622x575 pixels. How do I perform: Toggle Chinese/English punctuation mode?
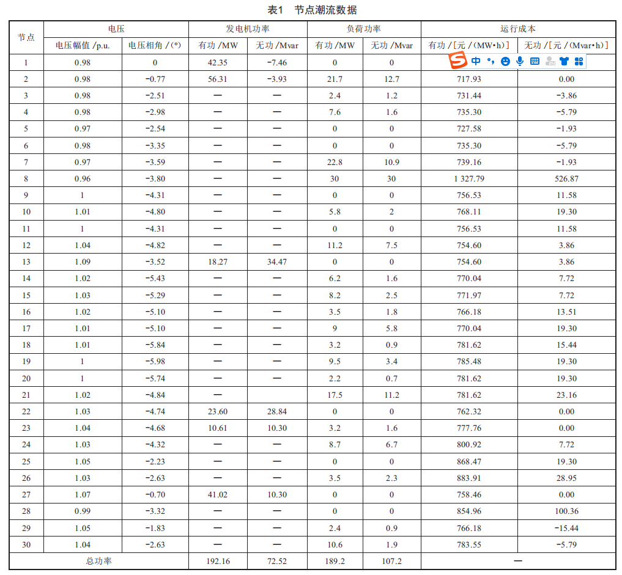point(491,61)
